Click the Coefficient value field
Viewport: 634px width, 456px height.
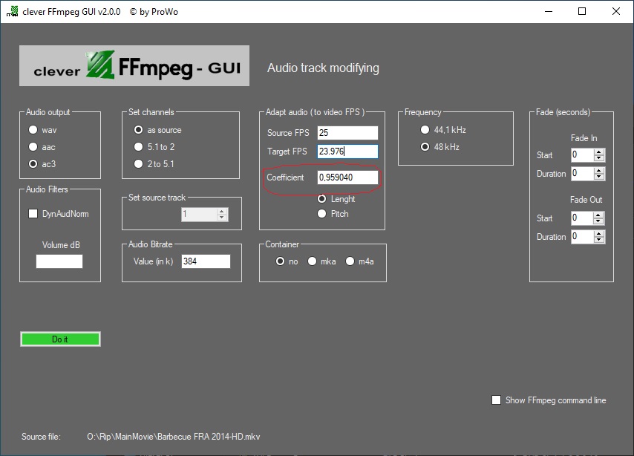click(x=347, y=177)
